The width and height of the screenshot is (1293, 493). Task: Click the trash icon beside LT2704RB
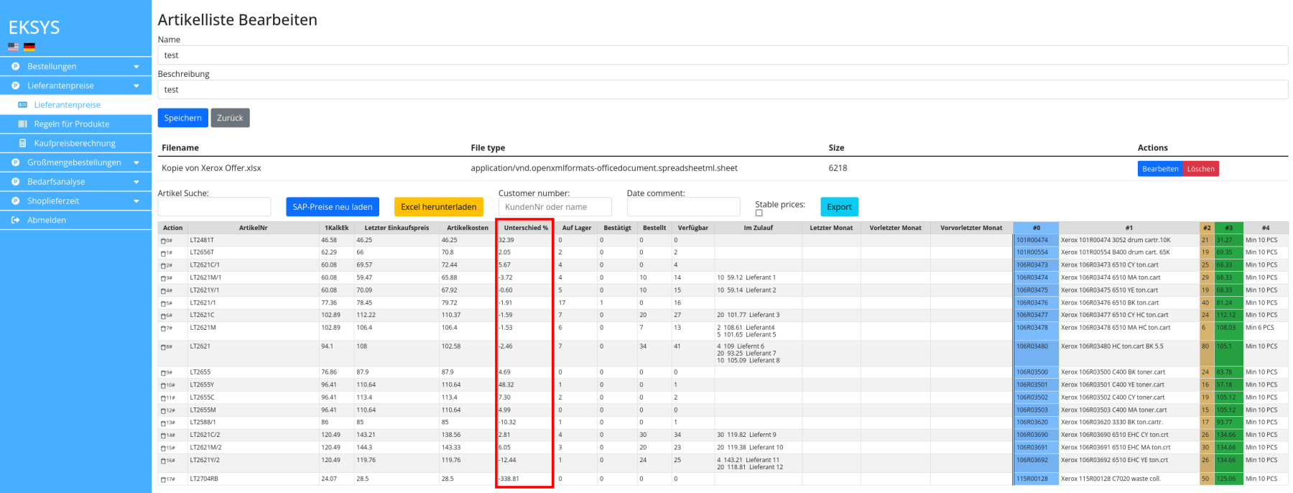[x=163, y=479]
